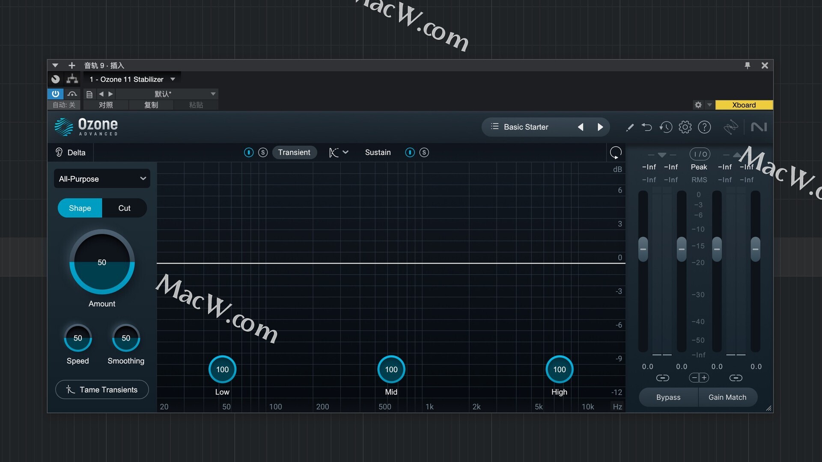Viewport: 822px width, 462px height.
Task: Solo the Transient band
Action: pos(263,152)
